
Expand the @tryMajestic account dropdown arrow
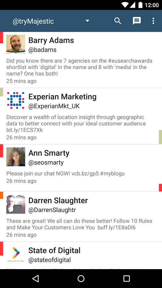87,21
